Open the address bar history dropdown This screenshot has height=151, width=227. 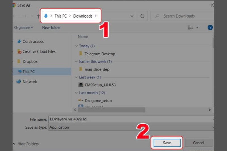pyautogui.click(x=132, y=16)
